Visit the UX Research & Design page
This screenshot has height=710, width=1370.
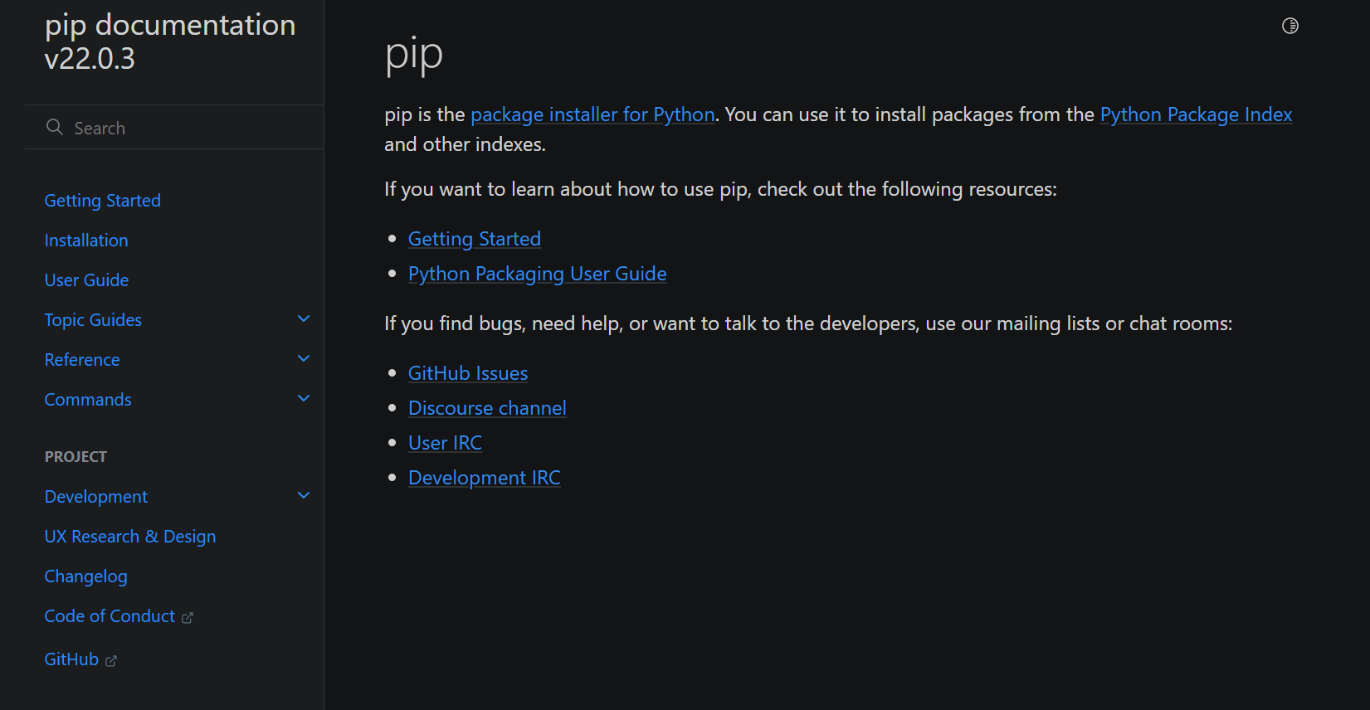click(129, 536)
